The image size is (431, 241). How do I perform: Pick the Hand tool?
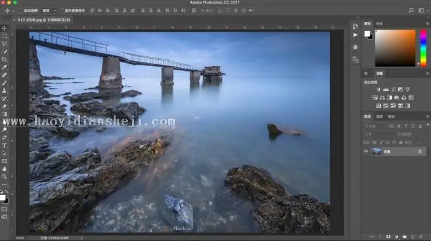(4, 169)
